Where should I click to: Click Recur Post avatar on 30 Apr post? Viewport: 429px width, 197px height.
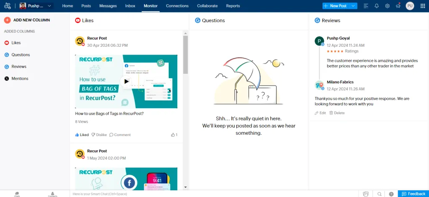coord(80,41)
